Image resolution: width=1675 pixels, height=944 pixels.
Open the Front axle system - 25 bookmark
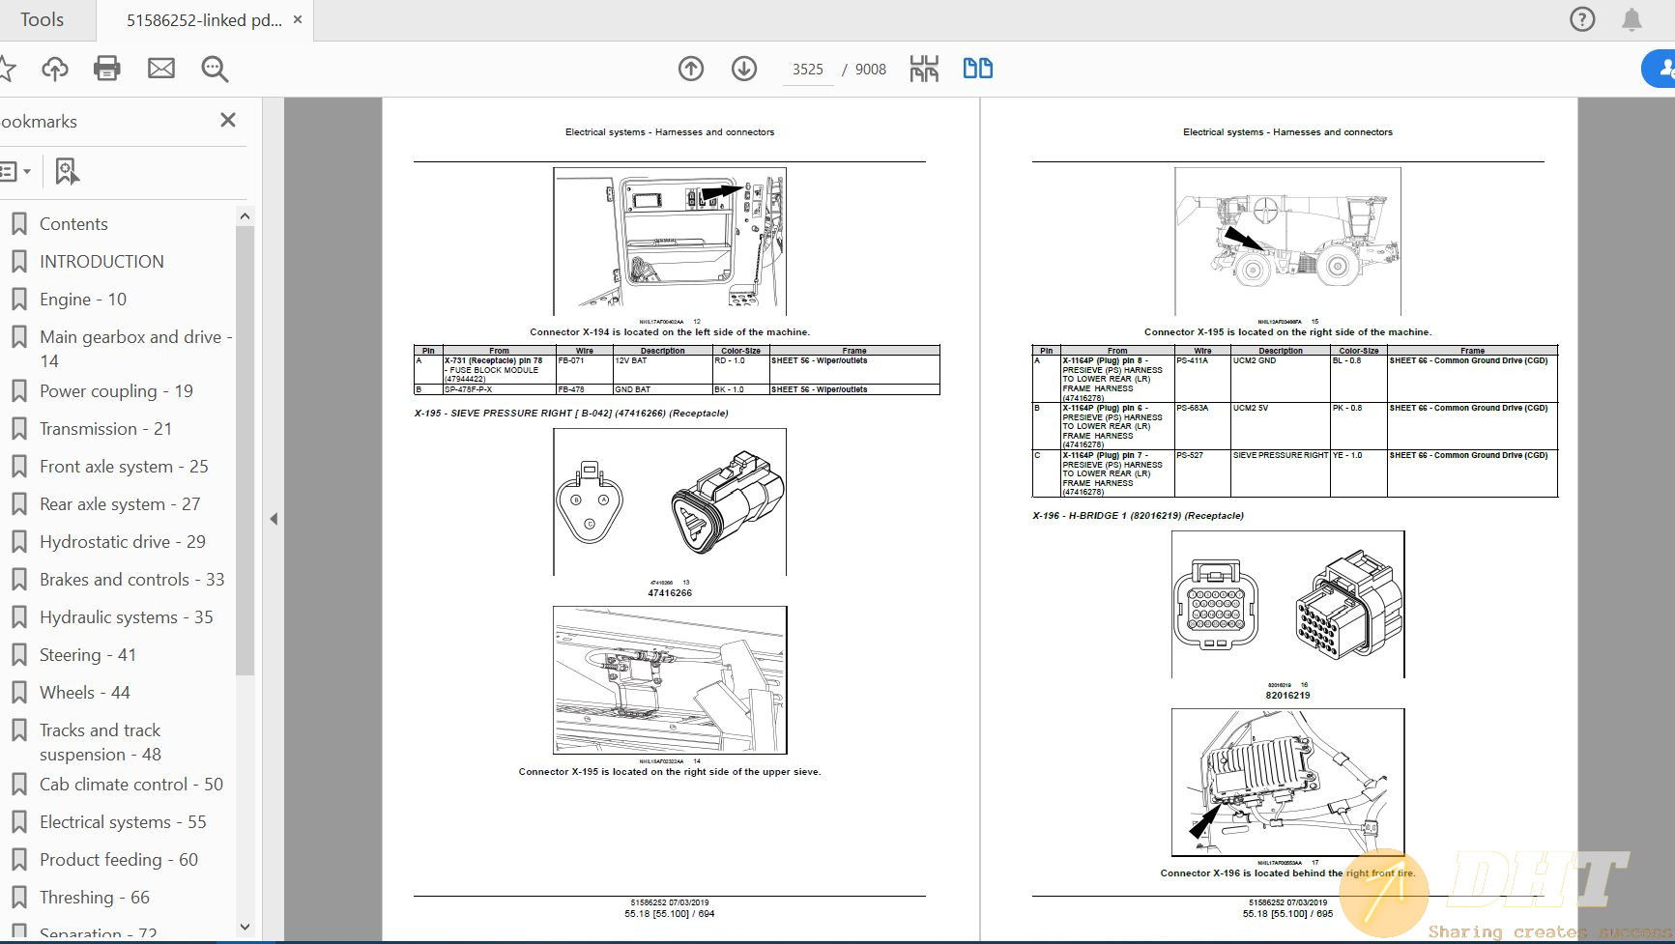(x=124, y=467)
